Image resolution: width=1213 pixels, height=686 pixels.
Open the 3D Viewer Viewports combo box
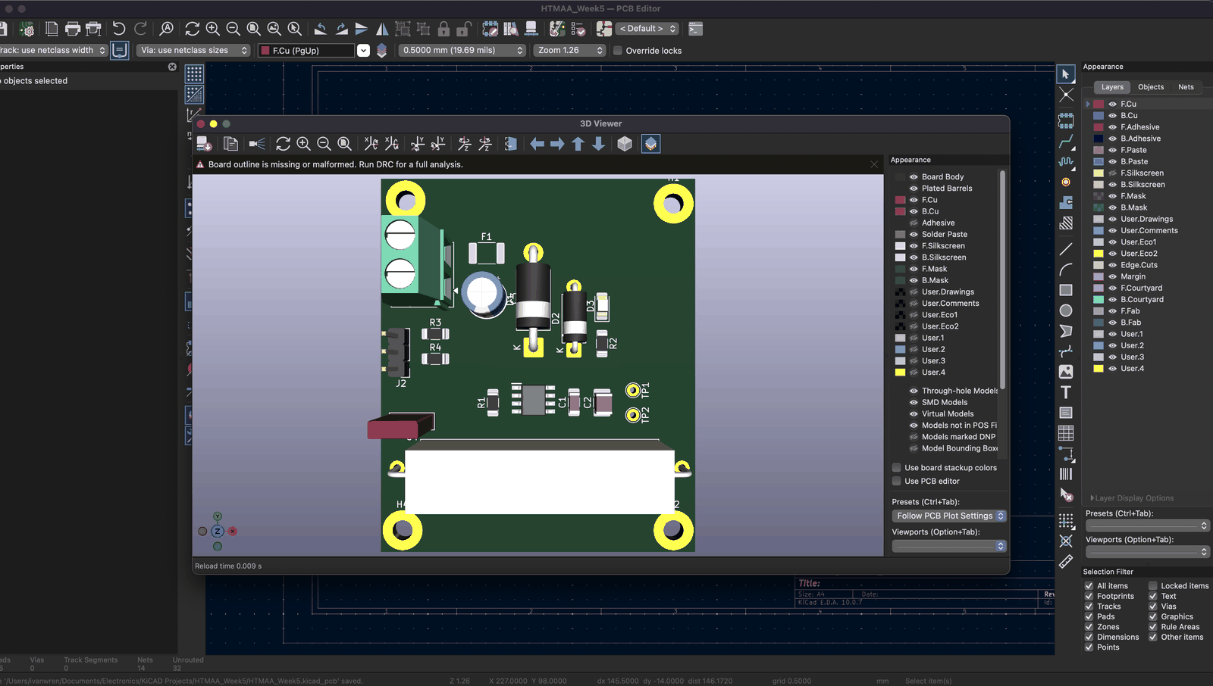click(949, 546)
